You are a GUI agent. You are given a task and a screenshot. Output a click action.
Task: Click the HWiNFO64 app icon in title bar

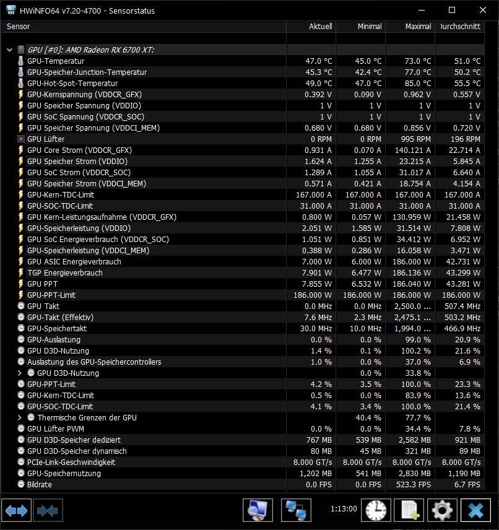click(11, 10)
